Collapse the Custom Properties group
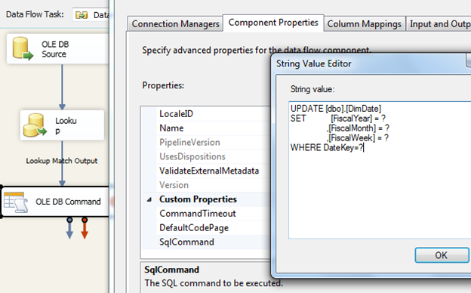Screen dimensions: 471x293 (149, 199)
